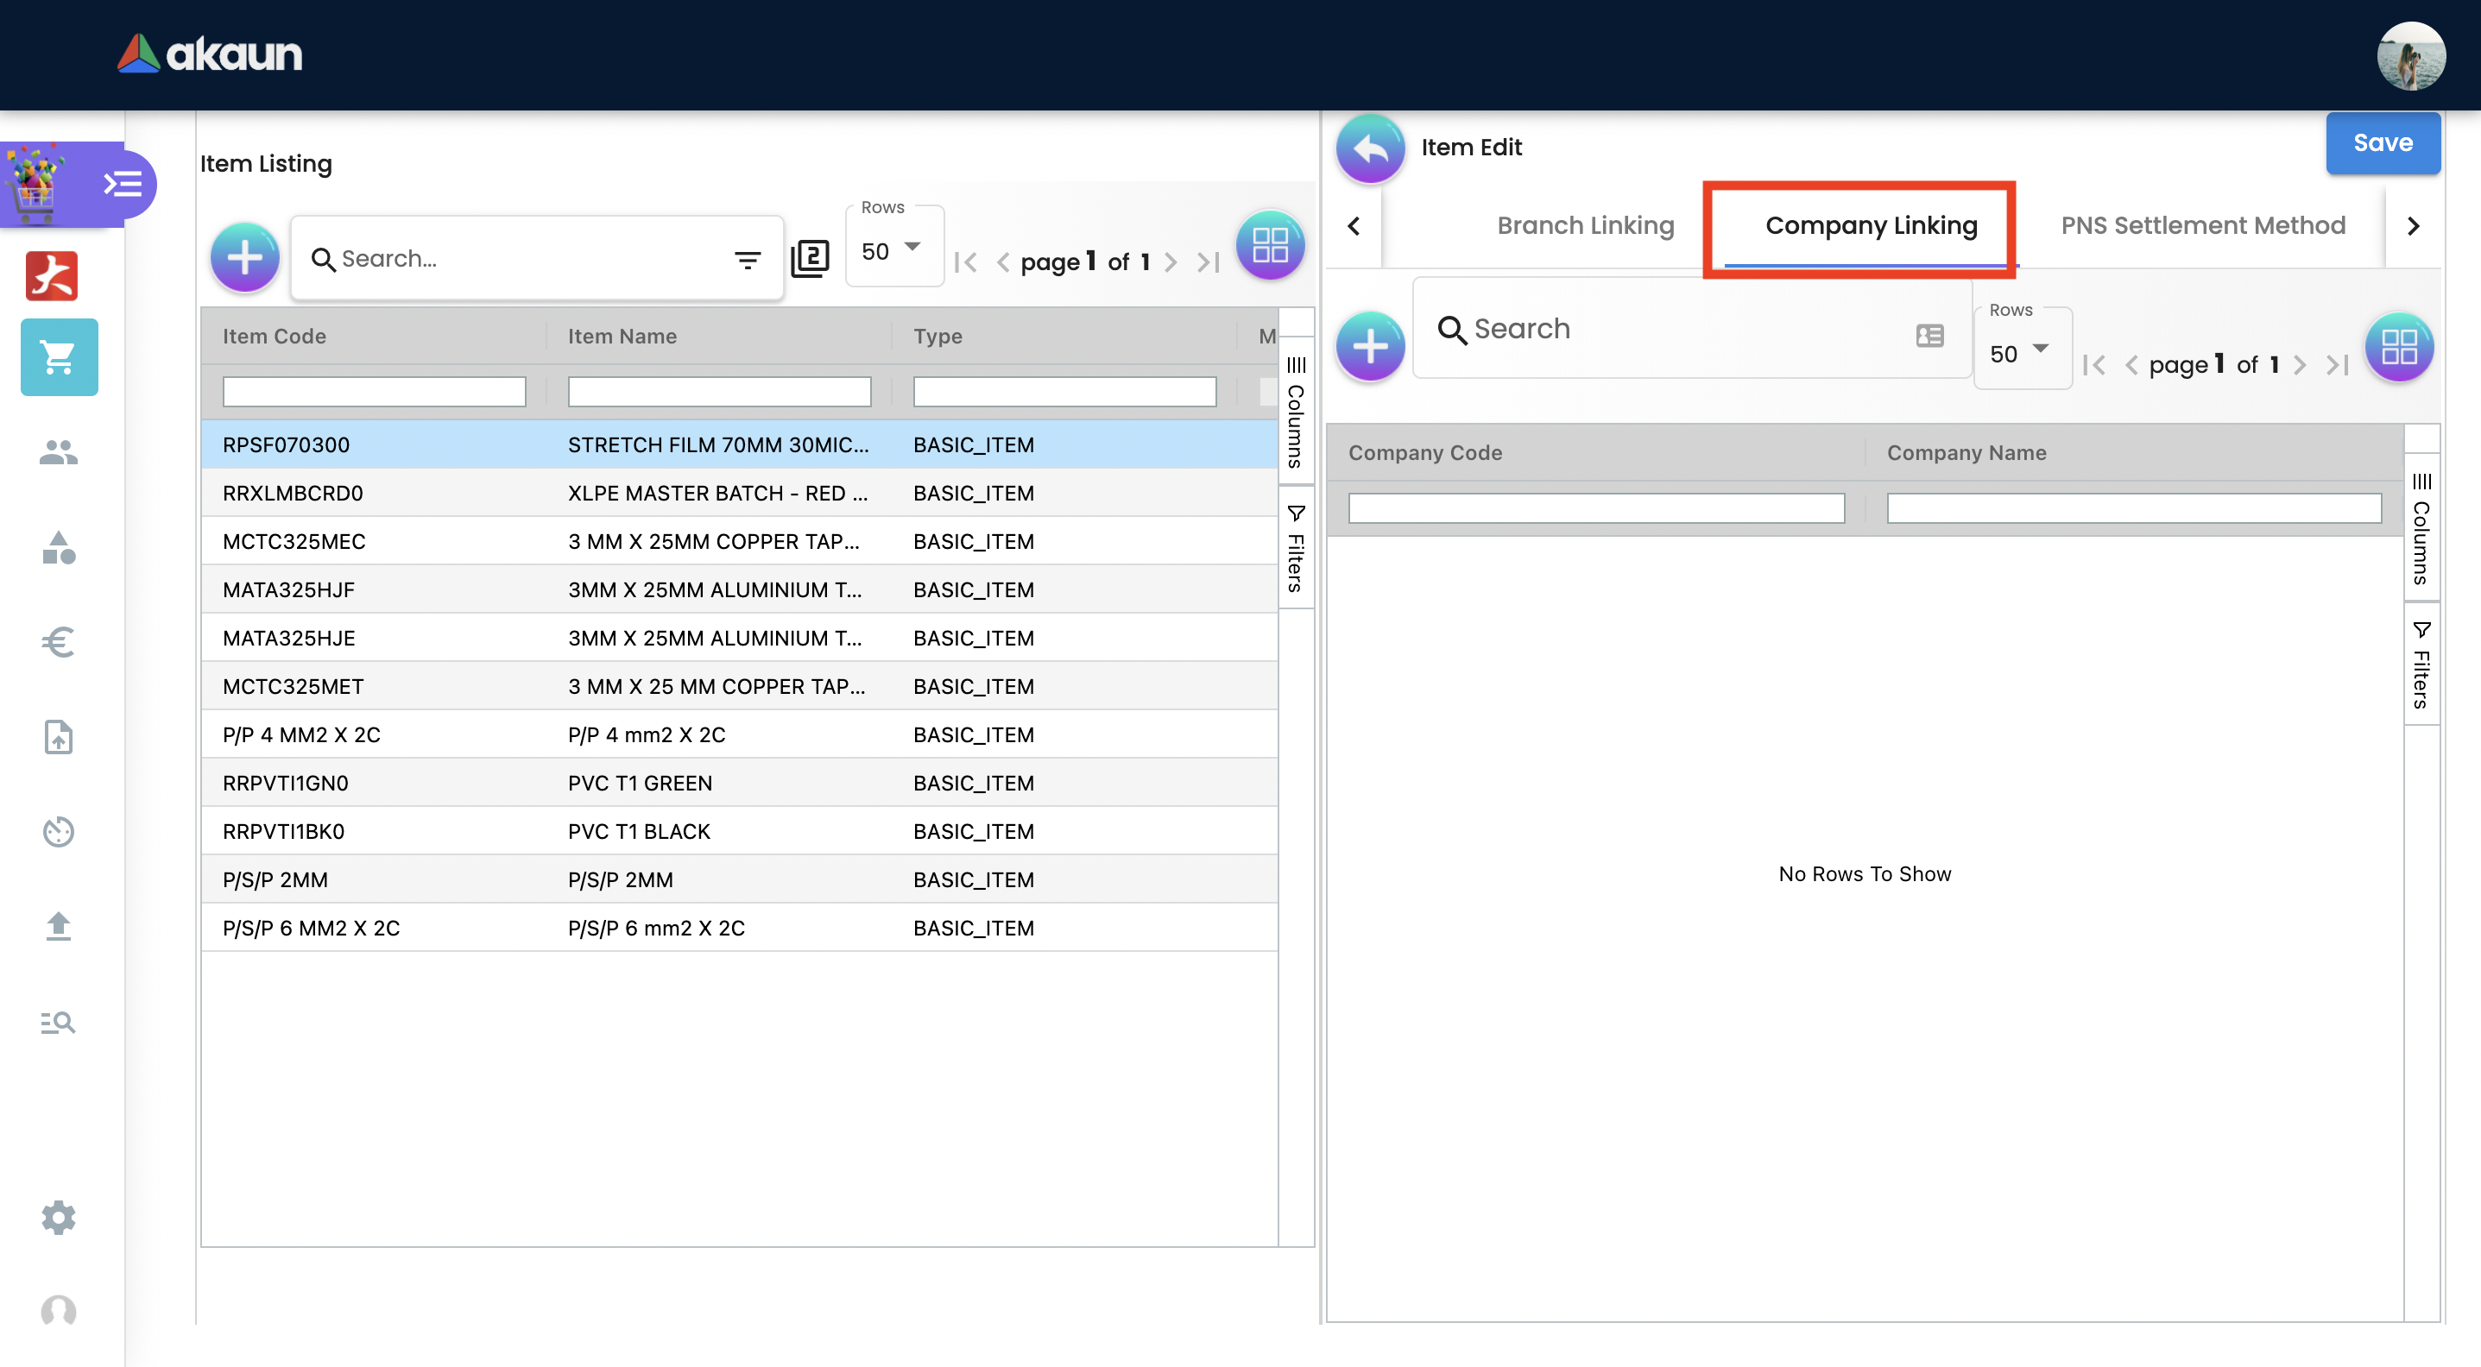Click the advanced filter icon in the search box
Image resolution: width=2481 pixels, height=1367 pixels.
[x=748, y=260]
